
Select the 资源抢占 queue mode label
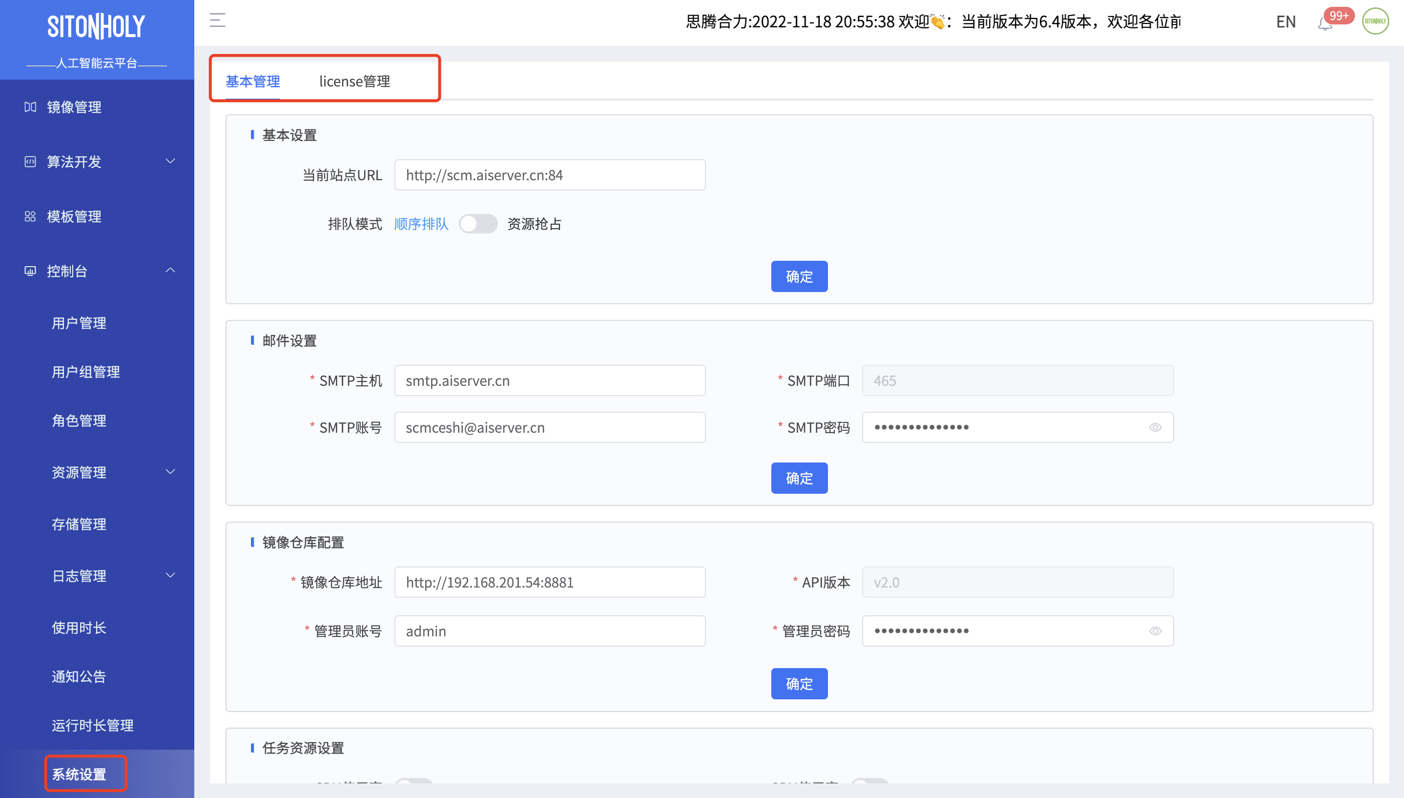coord(534,224)
